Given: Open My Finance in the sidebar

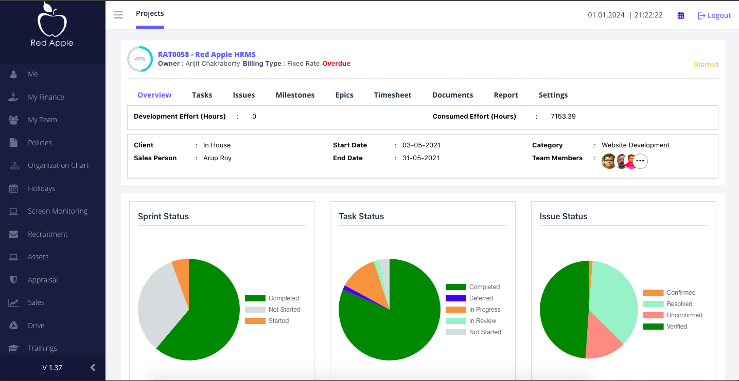Looking at the screenshot, I should click(x=46, y=97).
